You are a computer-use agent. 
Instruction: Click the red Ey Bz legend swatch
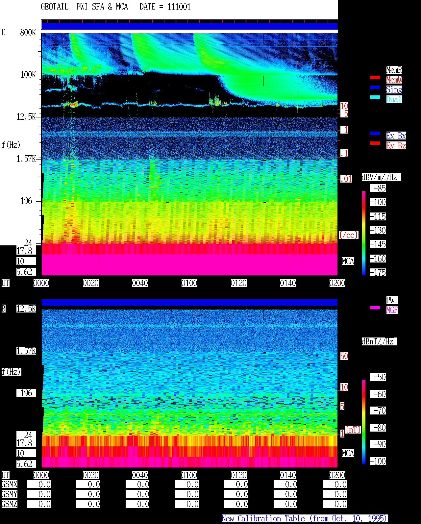375,143
